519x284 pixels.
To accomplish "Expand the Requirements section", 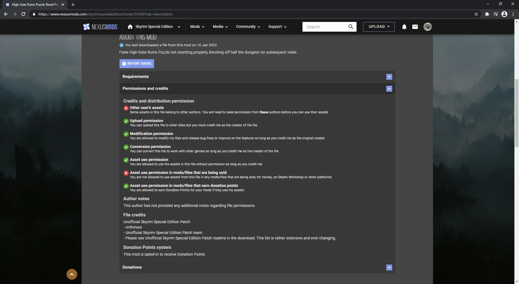I will tap(389, 77).
